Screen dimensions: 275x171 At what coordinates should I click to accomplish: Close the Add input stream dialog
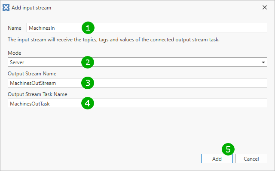point(265,7)
